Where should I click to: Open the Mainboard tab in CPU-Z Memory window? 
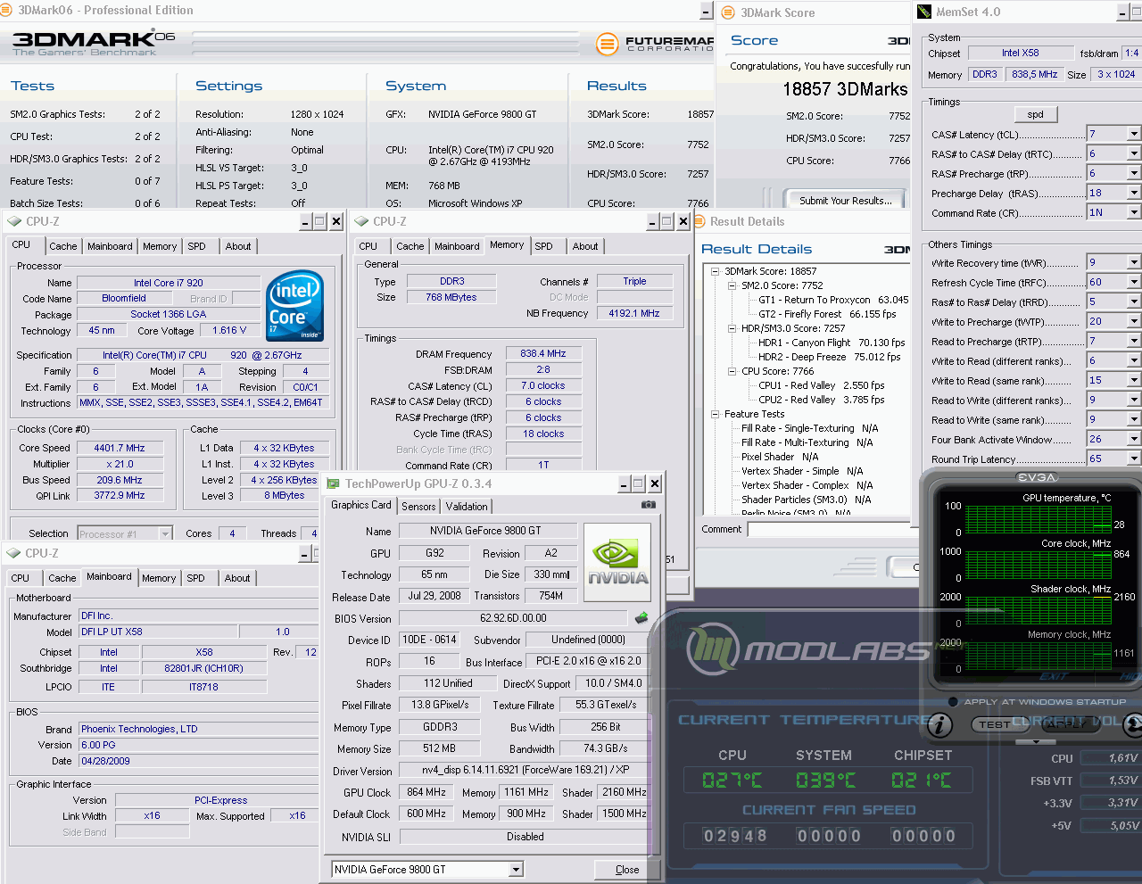457,246
